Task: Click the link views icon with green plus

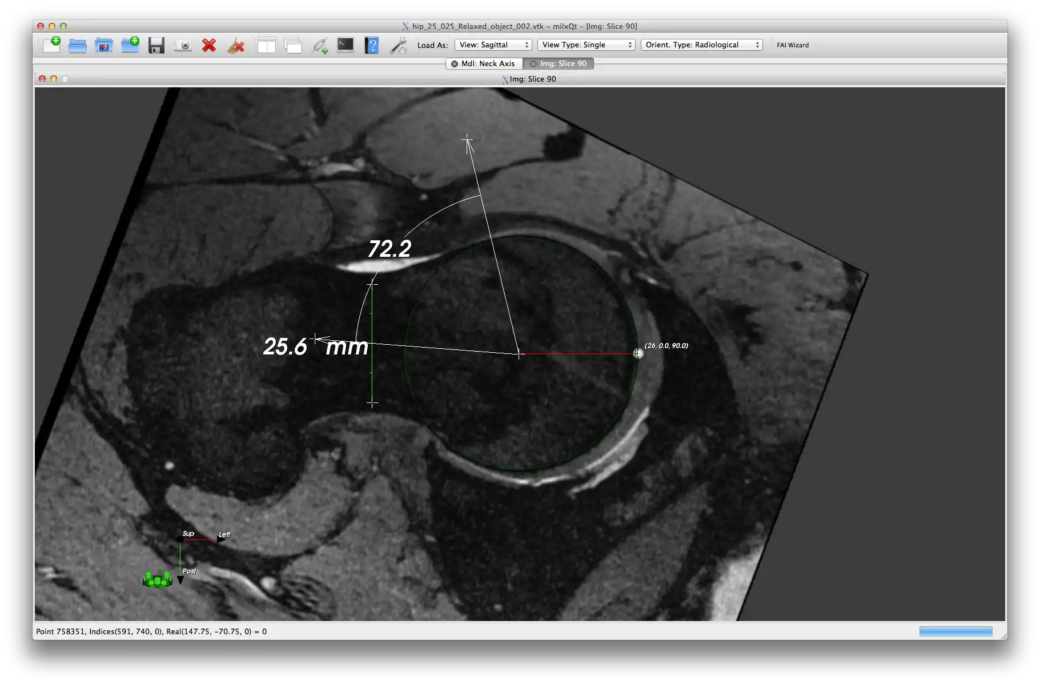Action: pyautogui.click(x=320, y=45)
